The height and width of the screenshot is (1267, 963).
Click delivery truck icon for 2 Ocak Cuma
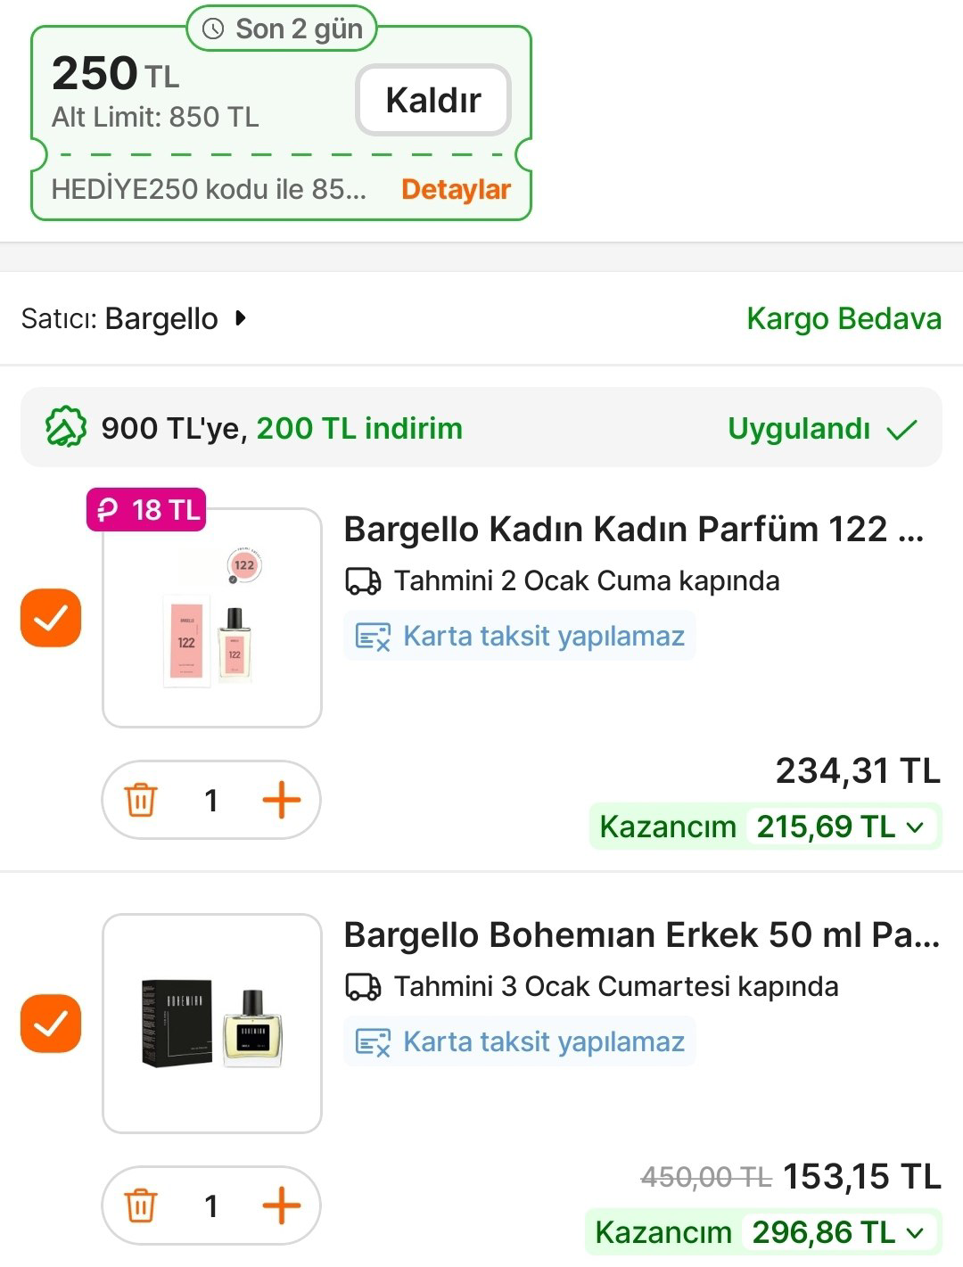[363, 581]
